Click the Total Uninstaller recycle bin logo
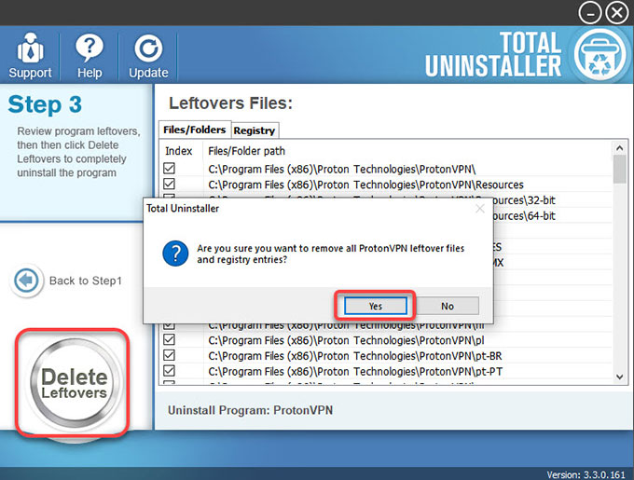This screenshot has width=634, height=480. (600, 55)
